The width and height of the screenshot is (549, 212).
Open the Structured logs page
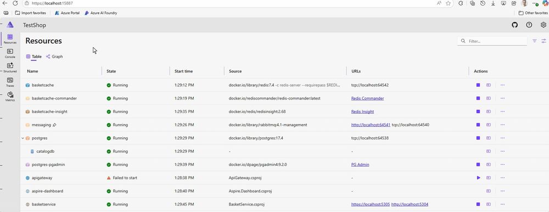point(10,68)
